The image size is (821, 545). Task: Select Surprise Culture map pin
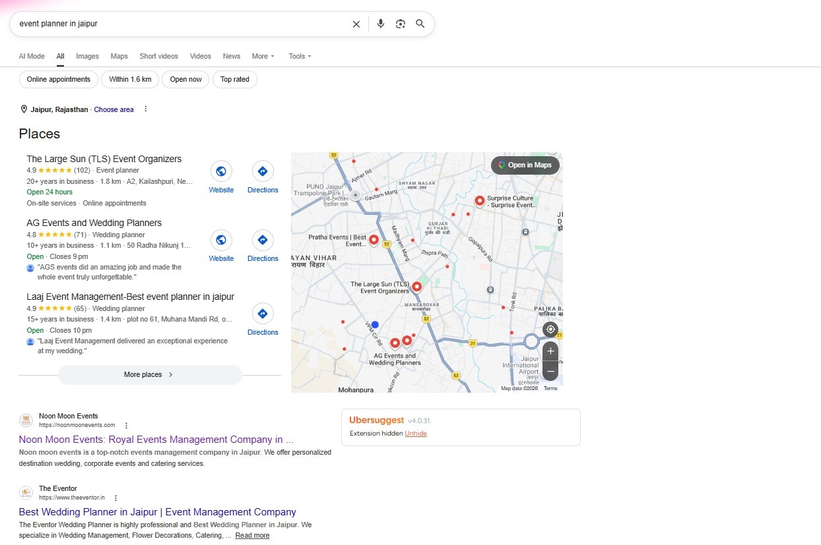tap(480, 201)
